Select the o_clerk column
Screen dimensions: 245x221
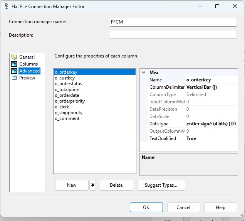pos(95,107)
